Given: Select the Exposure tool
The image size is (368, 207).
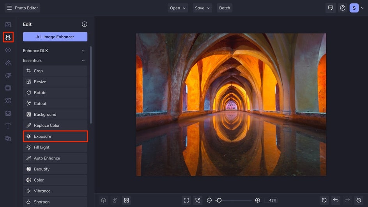Looking at the screenshot, I should tap(55, 136).
